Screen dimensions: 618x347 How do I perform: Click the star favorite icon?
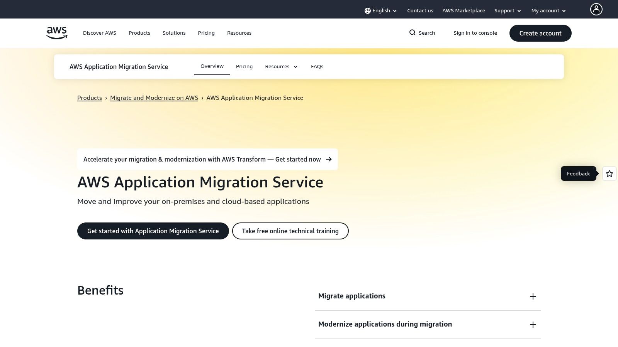pyautogui.click(x=609, y=173)
